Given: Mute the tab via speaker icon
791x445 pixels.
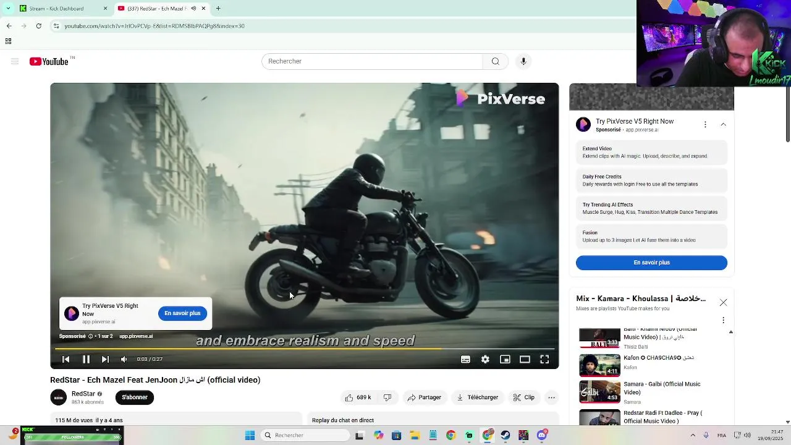Looking at the screenshot, I should pyautogui.click(x=193, y=9).
